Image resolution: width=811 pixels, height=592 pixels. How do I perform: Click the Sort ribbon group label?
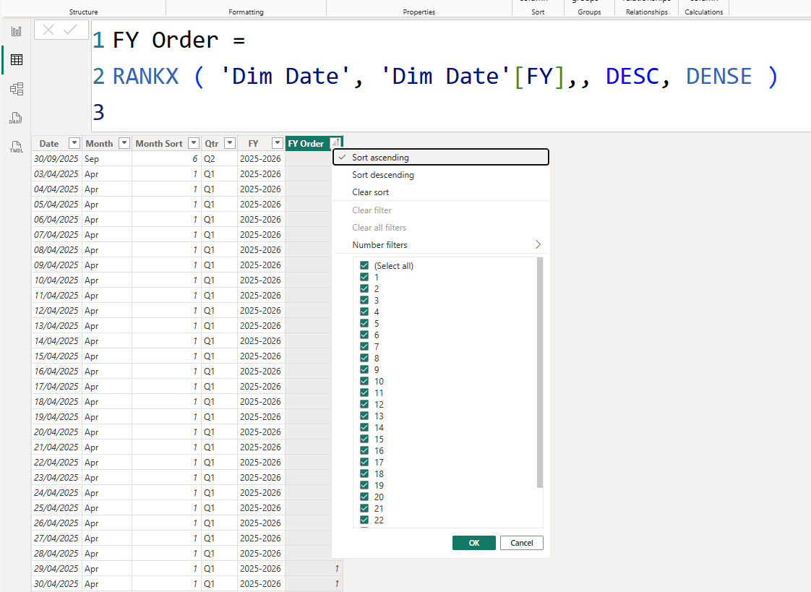538,12
